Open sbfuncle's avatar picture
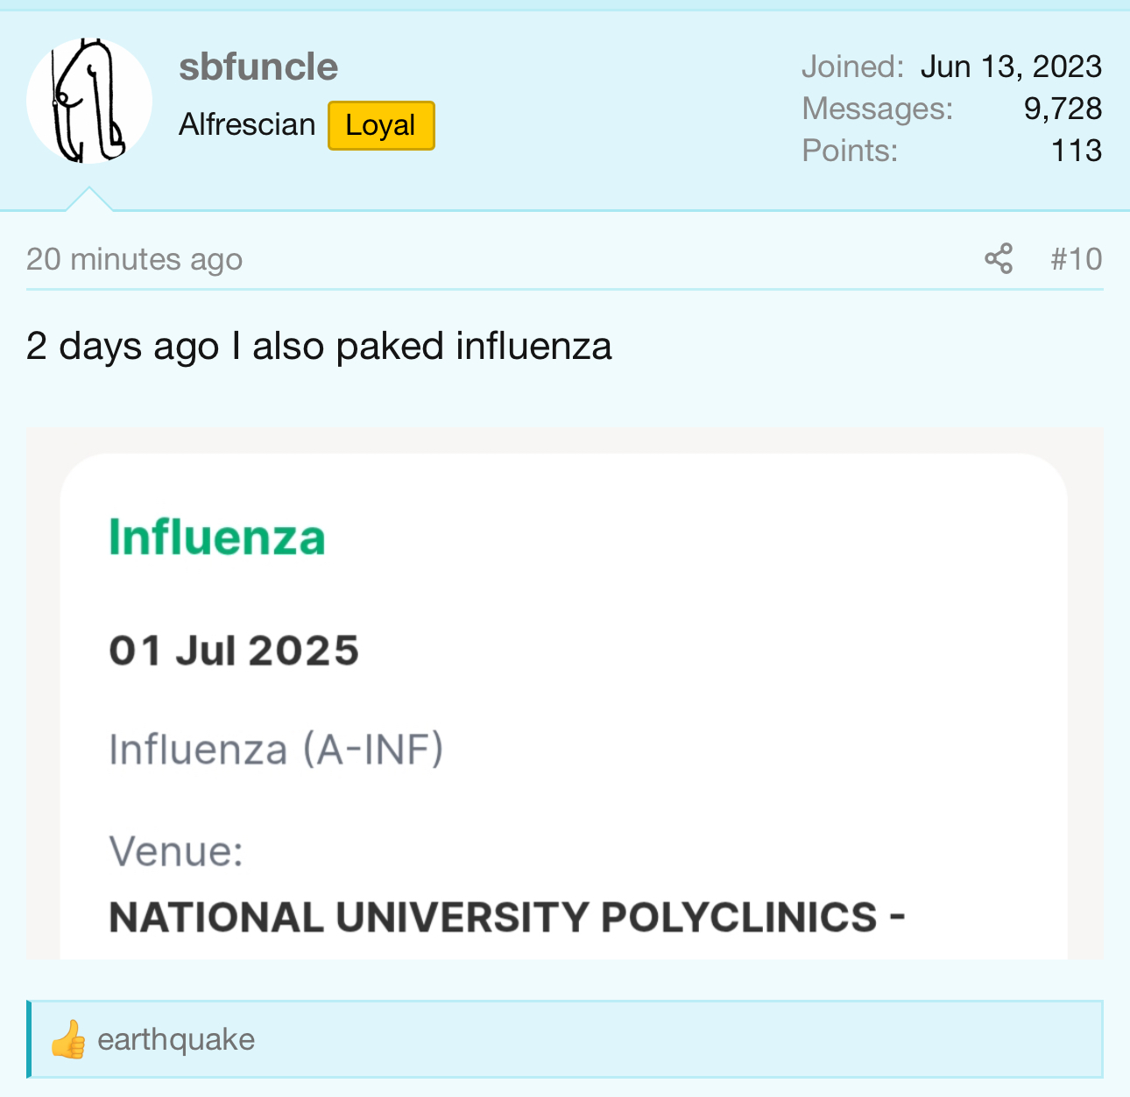The height and width of the screenshot is (1097, 1130). (x=89, y=101)
